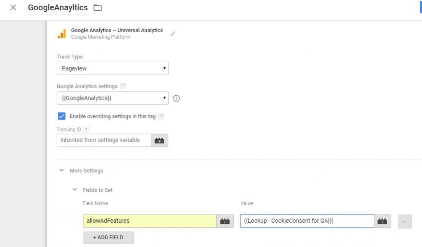
Task: Collapse the Fields to Set section
Action: click(75, 190)
